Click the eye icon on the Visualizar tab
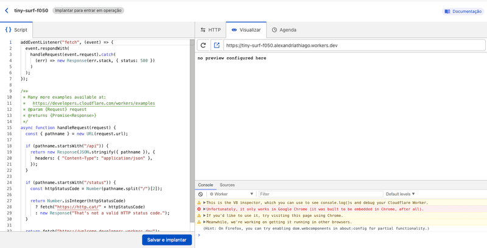 coord(234,30)
